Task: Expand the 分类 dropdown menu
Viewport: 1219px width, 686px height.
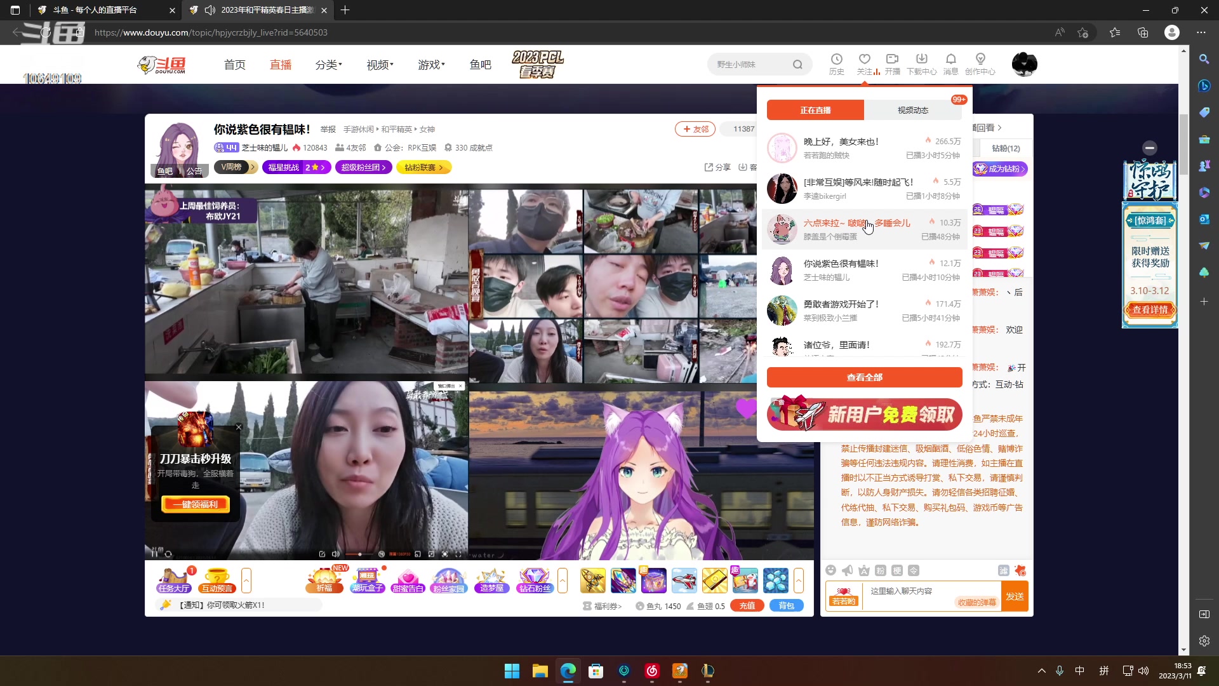Action: point(328,64)
